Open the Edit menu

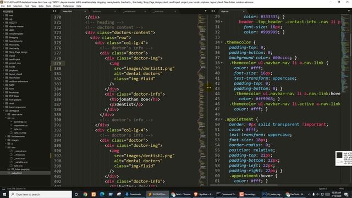(9, 6)
